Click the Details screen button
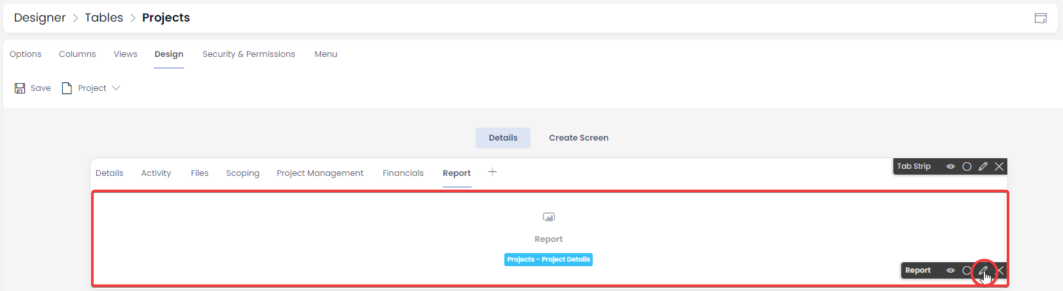 tap(503, 138)
